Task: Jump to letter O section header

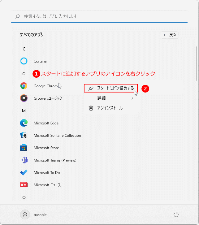Action: 24,197
